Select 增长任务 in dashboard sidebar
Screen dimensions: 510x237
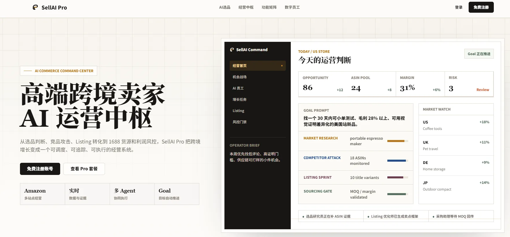(x=258, y=99)
